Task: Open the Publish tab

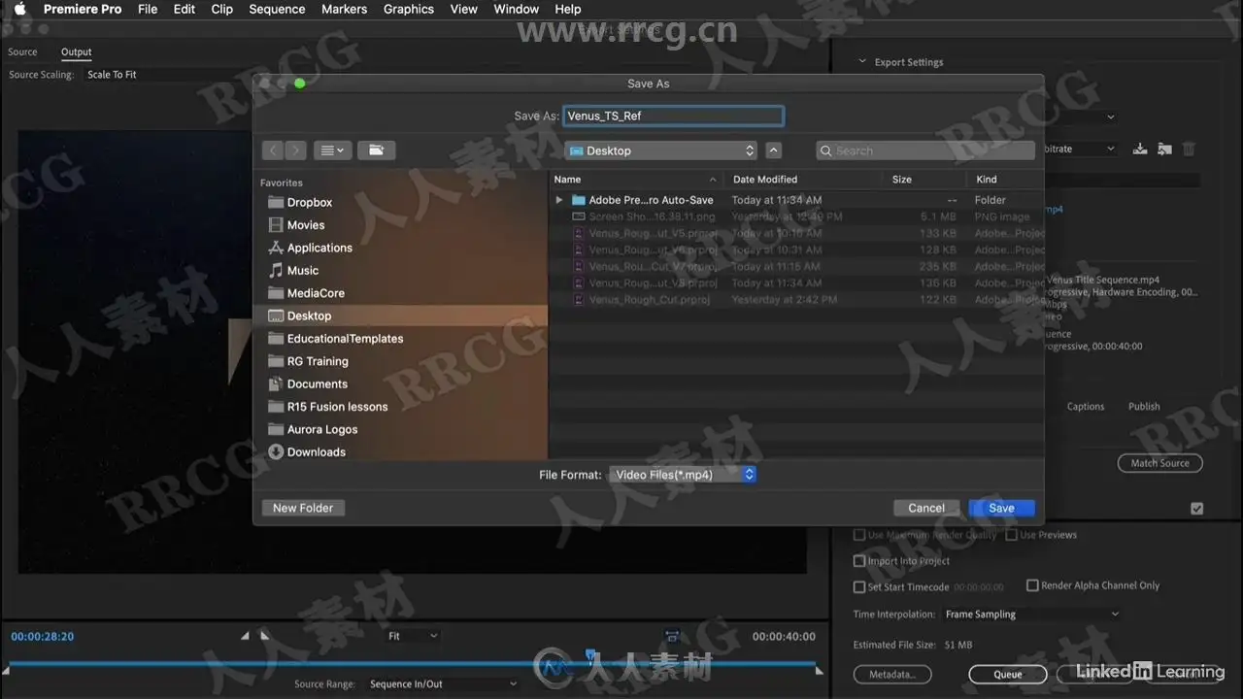Action: point(1144,407)
